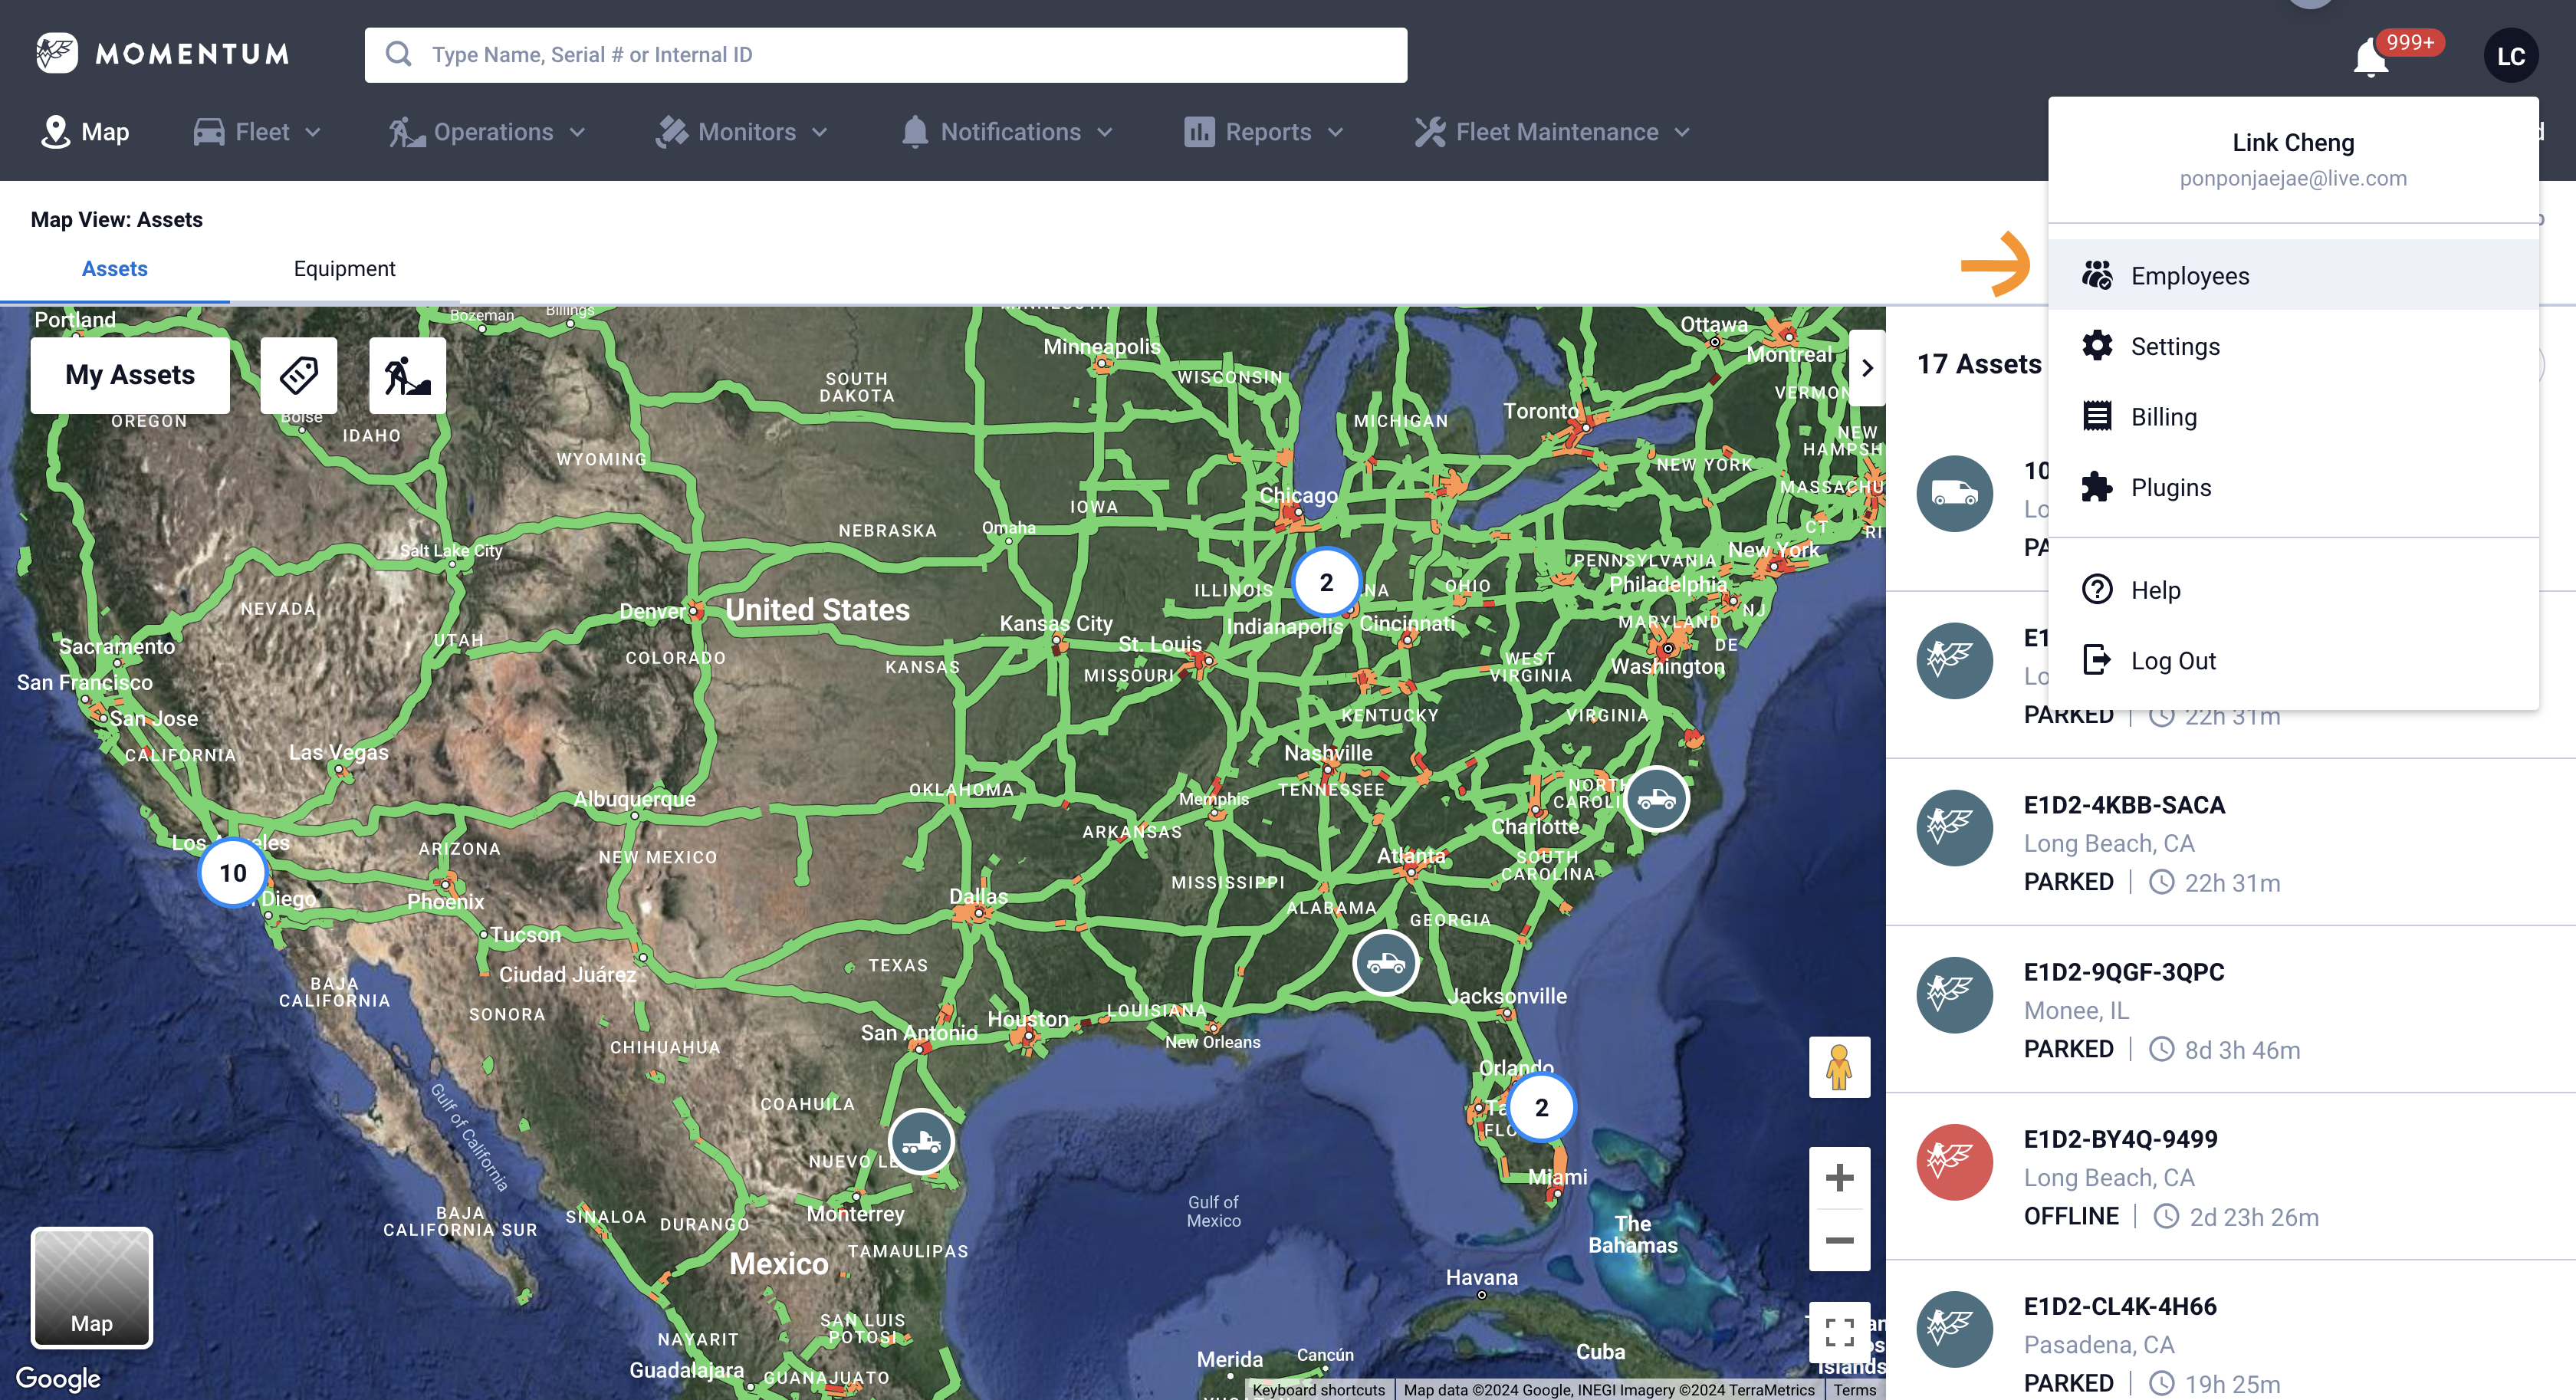Click the LC user avatar

2510,56
